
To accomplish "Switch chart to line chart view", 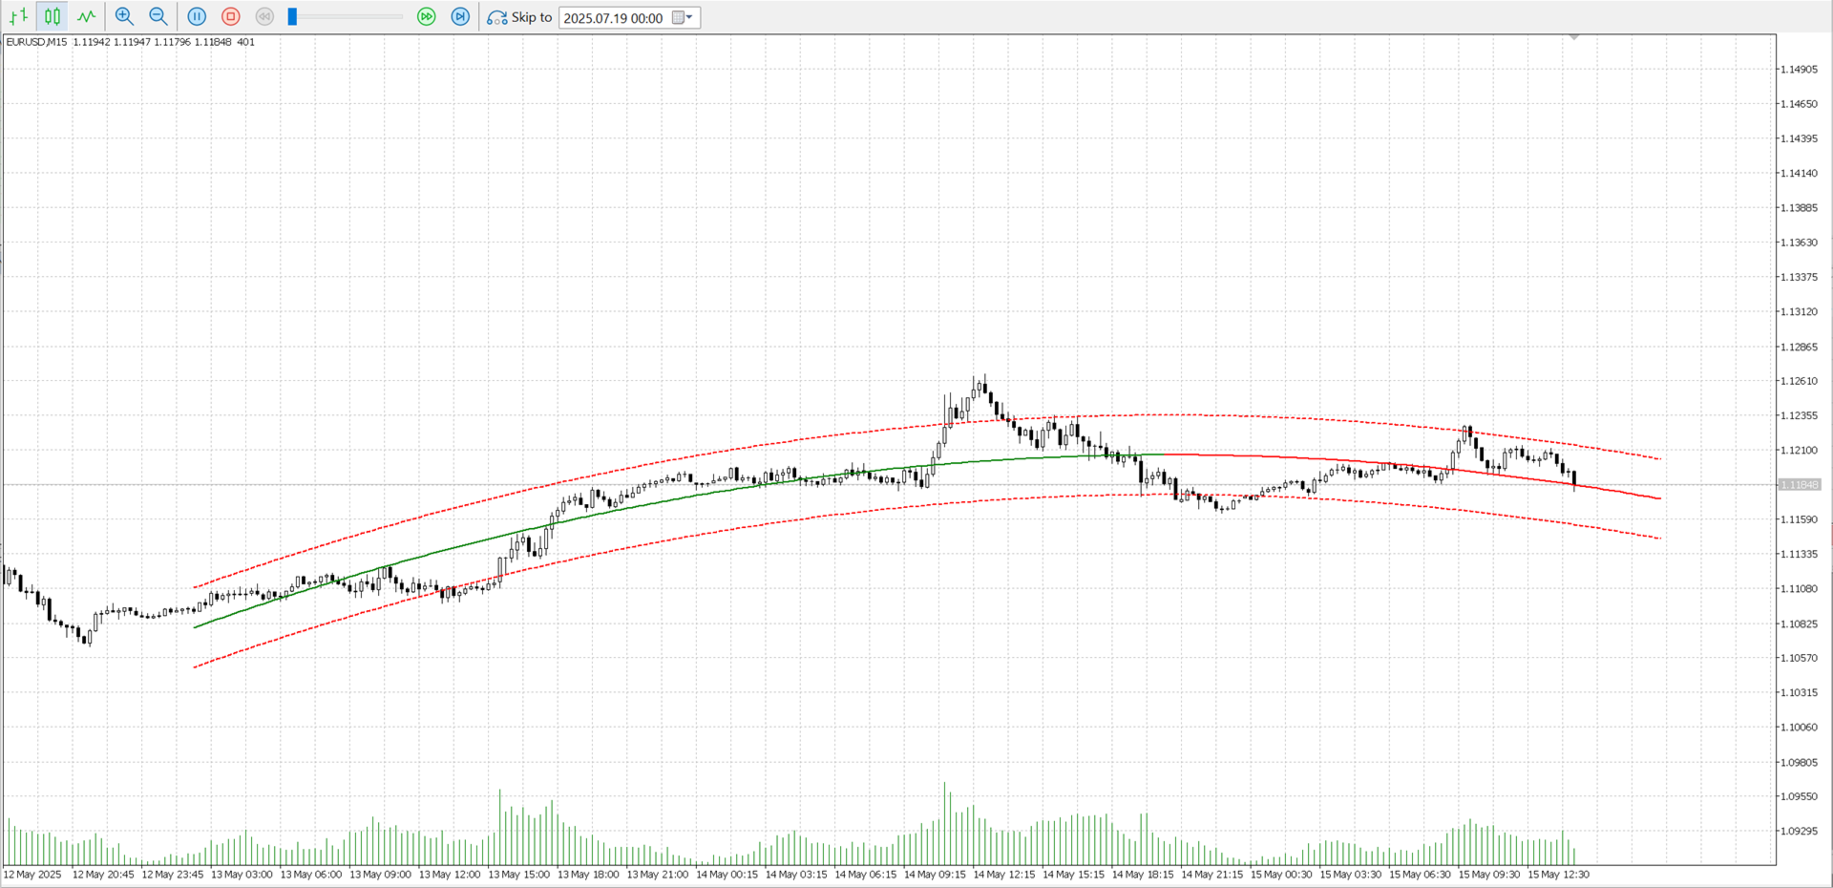I will point(87,16).
